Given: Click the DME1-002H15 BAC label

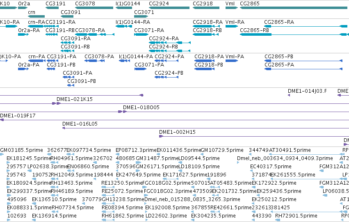Looking at the screenshot, I should pos(178,132).
